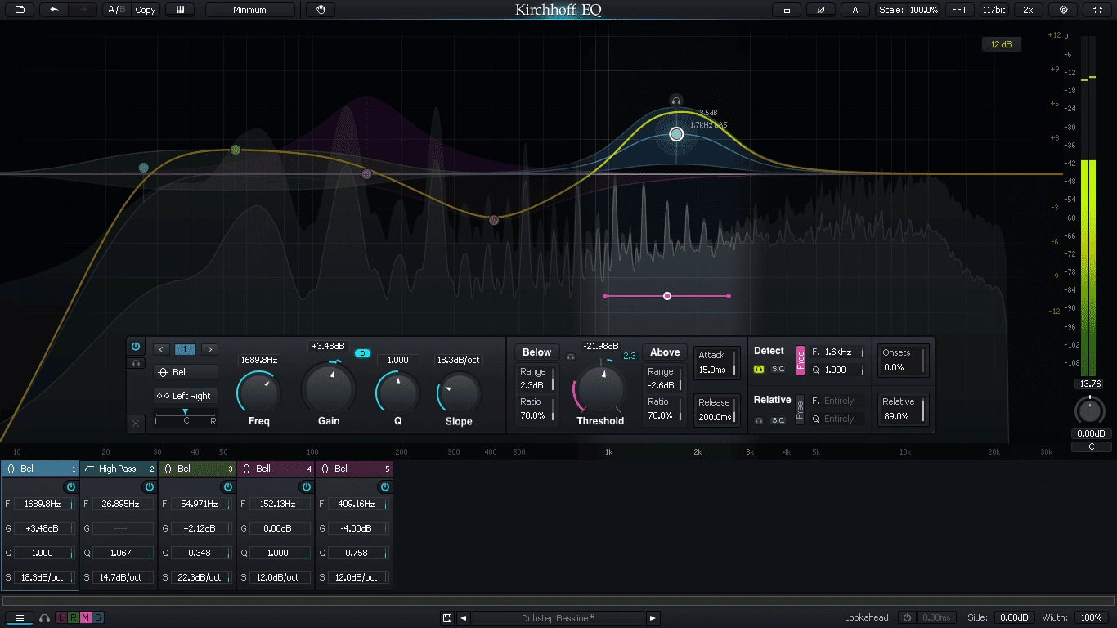Click the spectrum grab icon left of phase invert
The height and width of the screenshot is (628, 1117).
tap(787, 10)
